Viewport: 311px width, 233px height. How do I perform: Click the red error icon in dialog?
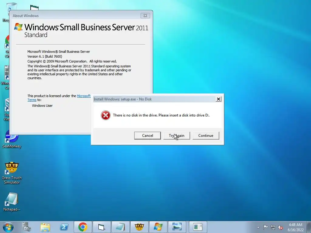coord(105,115)
